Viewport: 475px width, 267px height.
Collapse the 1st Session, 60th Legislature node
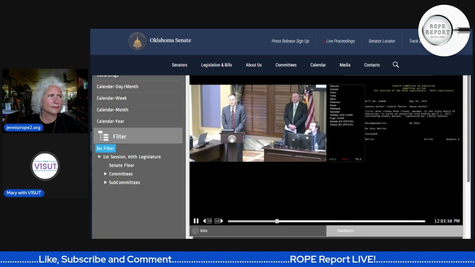(99, 157)
